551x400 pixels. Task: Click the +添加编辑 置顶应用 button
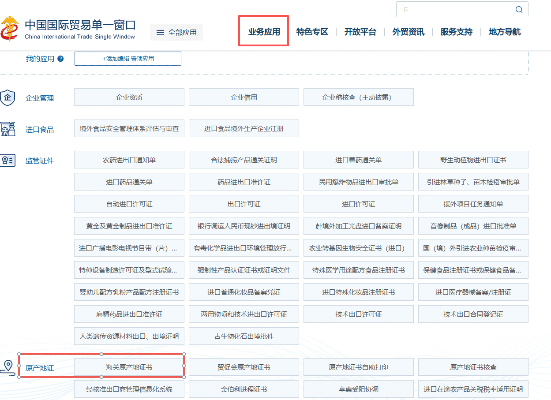click(x=127, y=58)
